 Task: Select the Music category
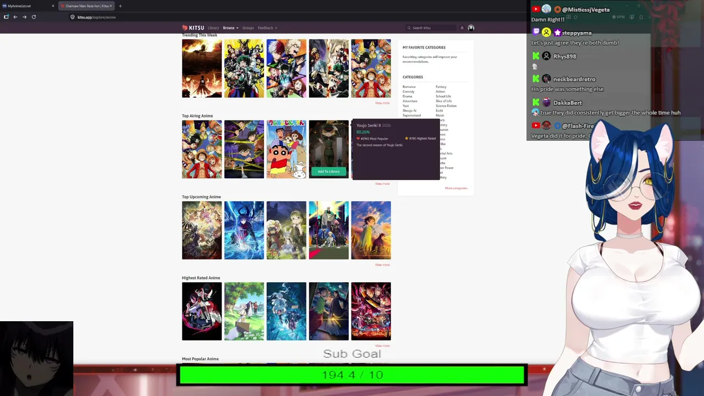pos(440,116)
